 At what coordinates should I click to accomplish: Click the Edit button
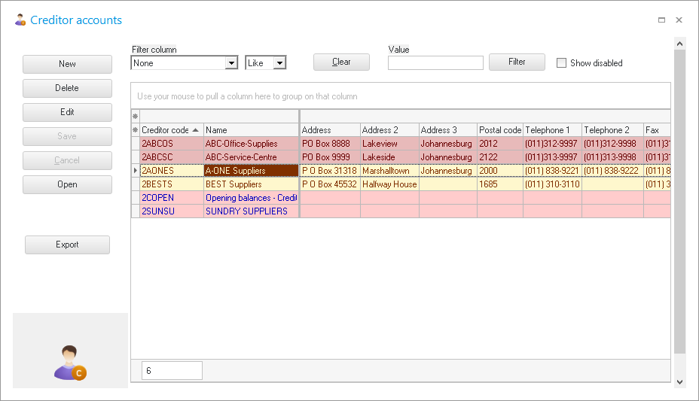67,112
